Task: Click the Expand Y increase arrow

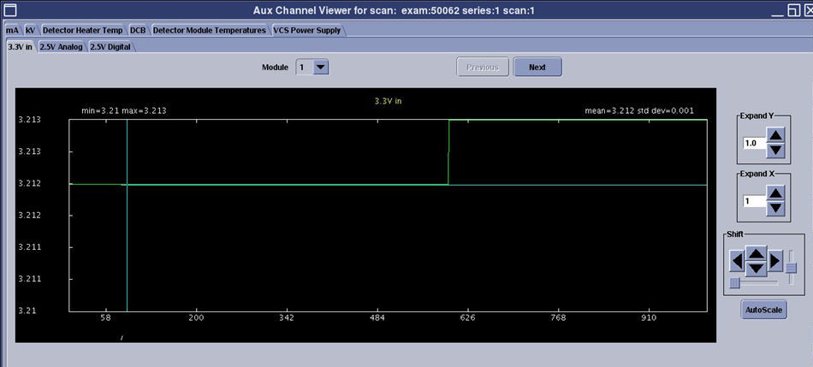Action: pyautogui.click(x=774, y=135)
